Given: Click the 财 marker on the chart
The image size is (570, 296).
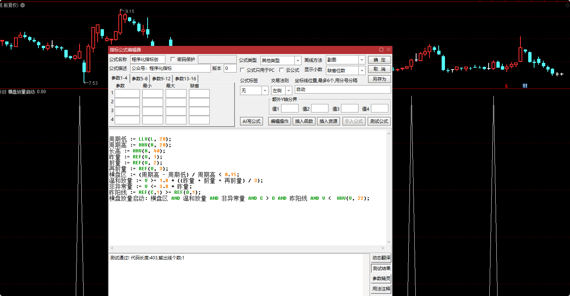Looking at the screenshot, I should [x=525, y=86].
